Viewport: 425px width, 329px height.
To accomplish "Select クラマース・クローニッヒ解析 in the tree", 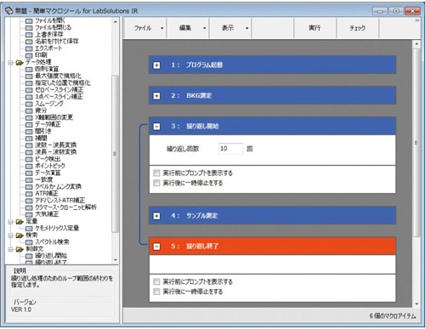I will [65, 207].
